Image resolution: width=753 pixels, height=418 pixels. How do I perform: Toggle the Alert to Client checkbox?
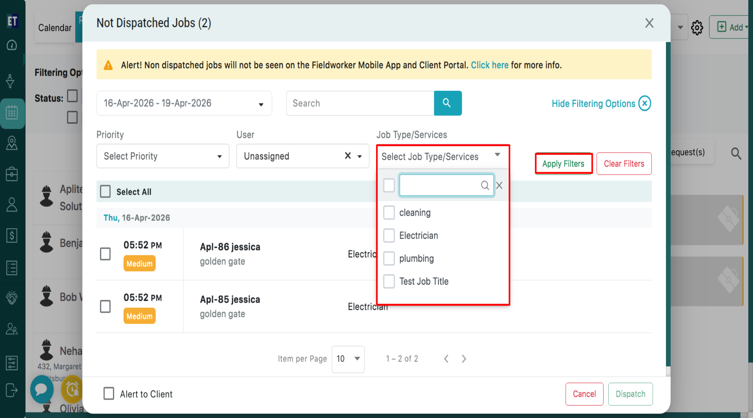tap(109, 393)
